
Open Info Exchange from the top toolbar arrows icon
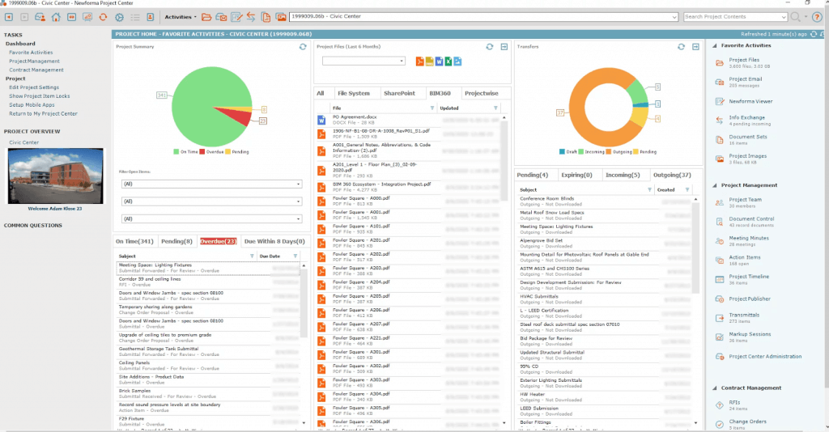click(251, 17)
